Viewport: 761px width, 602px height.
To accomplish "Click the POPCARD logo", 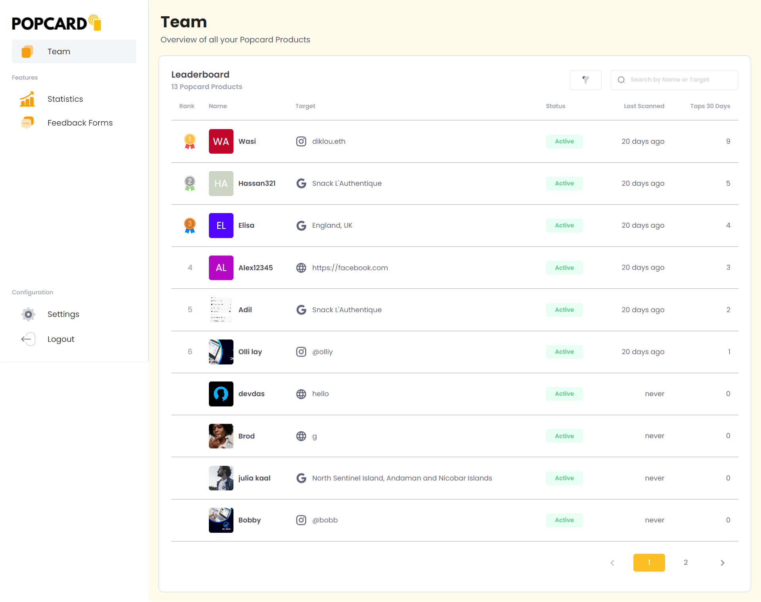I will [56, 23].
